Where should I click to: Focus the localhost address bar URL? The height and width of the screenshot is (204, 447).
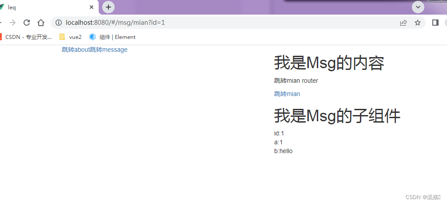115,23
